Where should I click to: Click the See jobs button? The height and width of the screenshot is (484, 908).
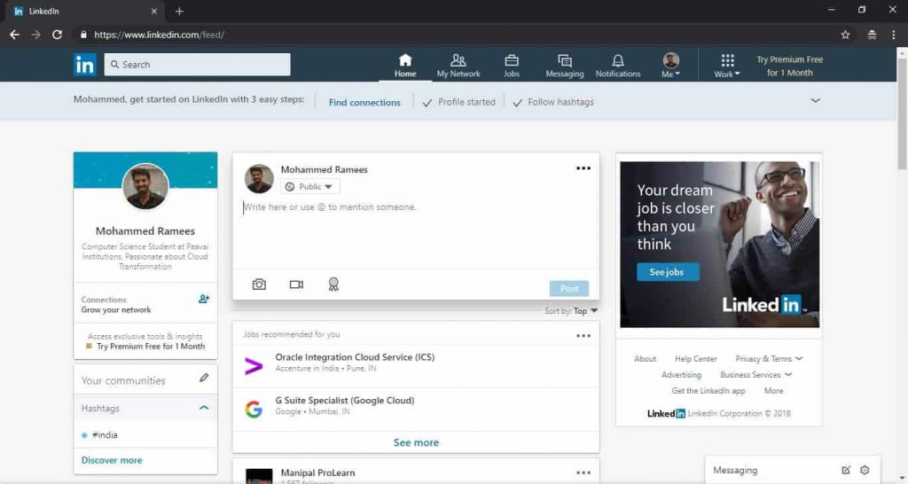[668, 272]
